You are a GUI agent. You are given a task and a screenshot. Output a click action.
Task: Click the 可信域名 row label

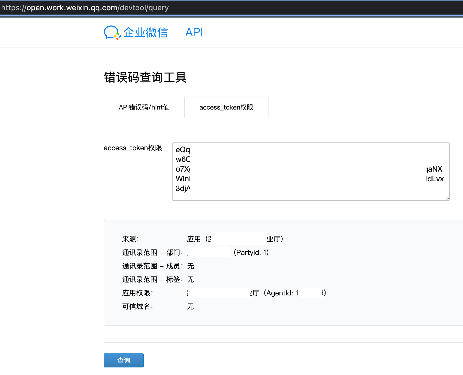137,306
